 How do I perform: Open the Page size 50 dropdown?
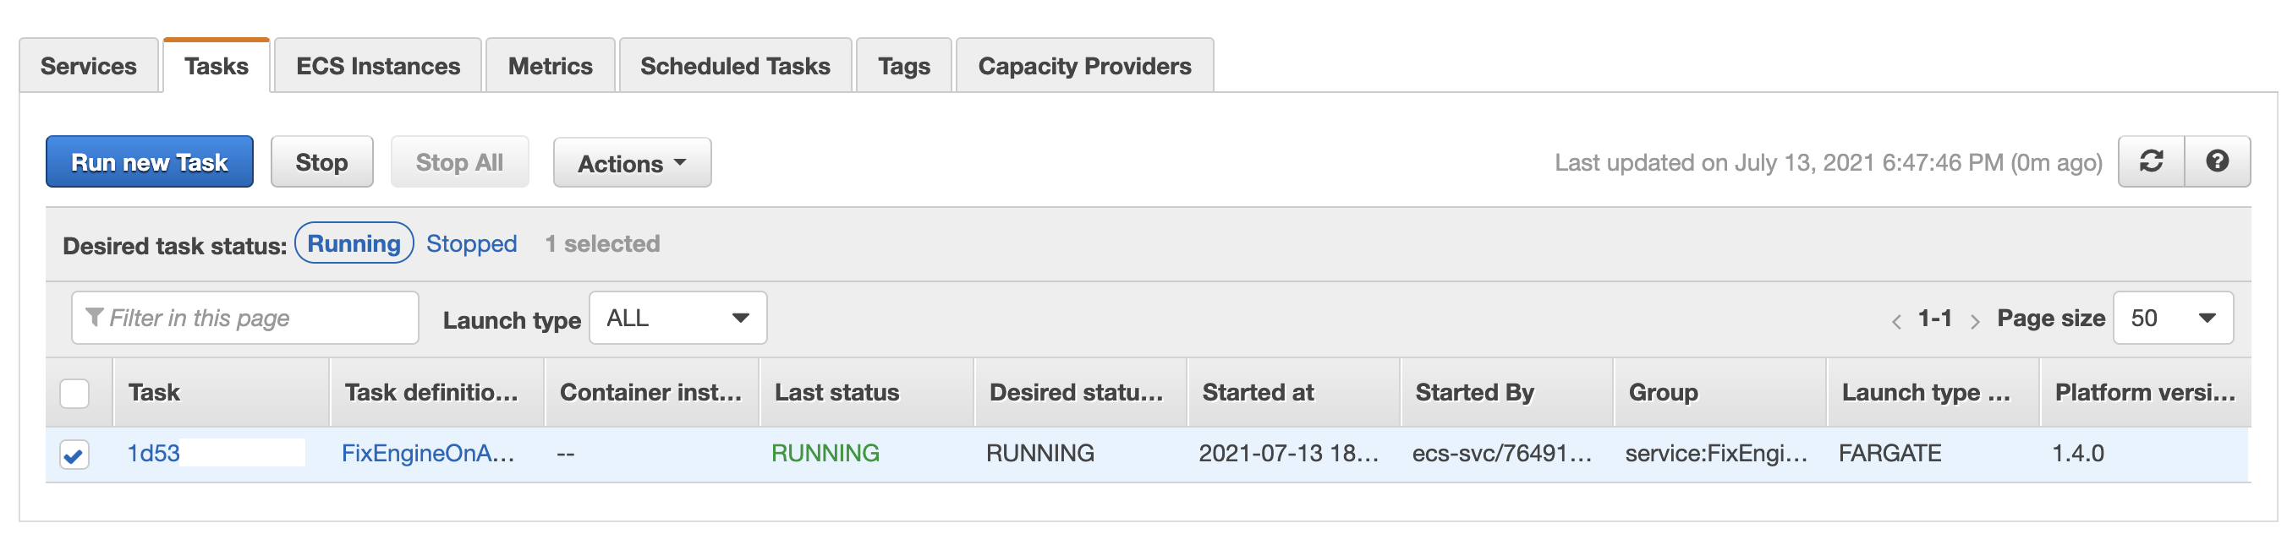tap(2173, 319)
